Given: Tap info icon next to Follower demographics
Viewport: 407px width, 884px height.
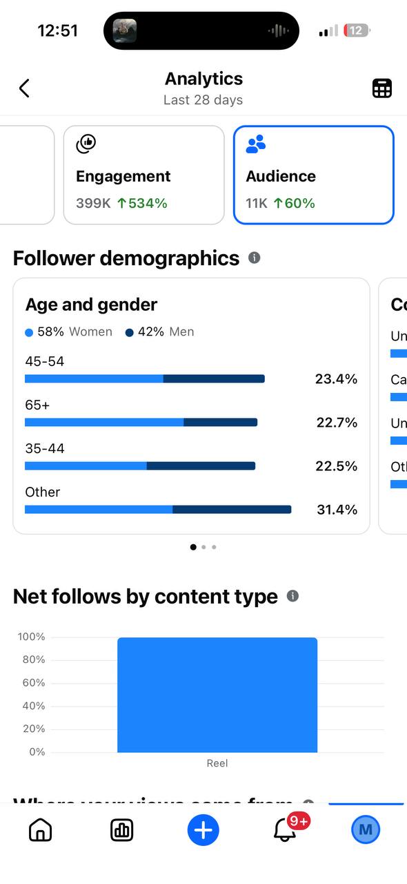Looking at the screenshot, I should tap(254, 258).
